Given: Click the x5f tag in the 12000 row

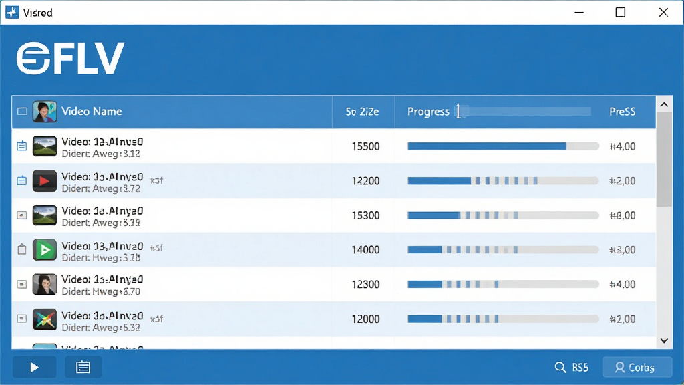Looking at the screenshot, I should (x=156, y=319).
